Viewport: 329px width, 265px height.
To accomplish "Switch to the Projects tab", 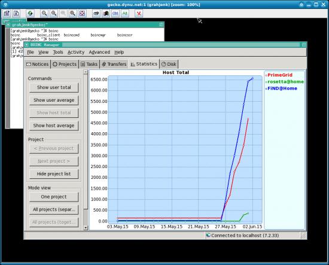I will coord(65,64).
